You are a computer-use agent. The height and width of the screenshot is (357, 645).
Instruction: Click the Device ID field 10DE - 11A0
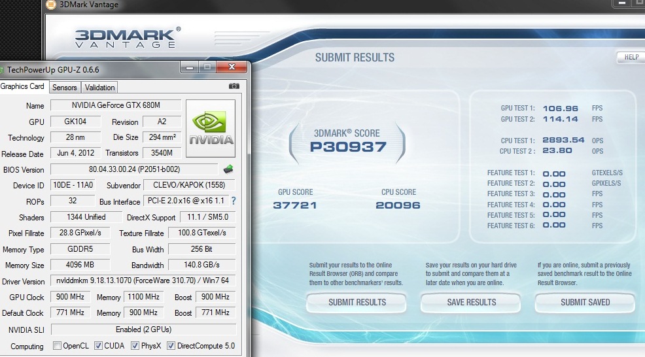(x=73, y=185)
